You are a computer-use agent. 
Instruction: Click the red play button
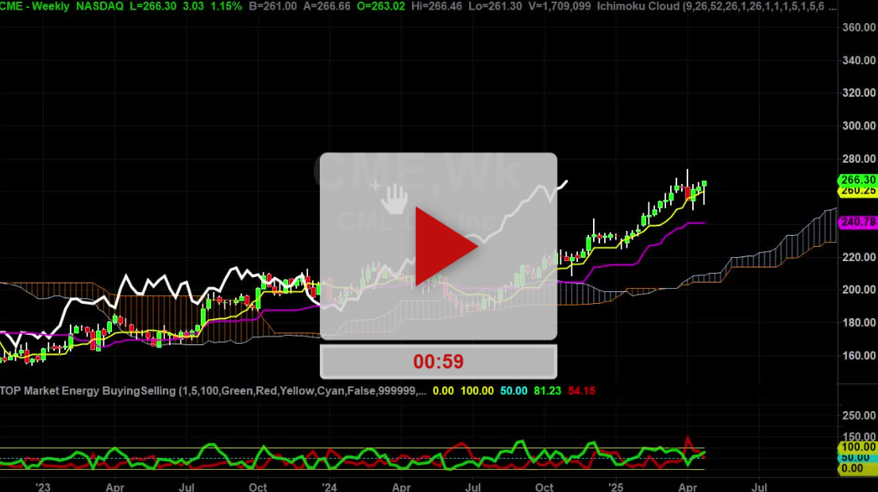445,246
